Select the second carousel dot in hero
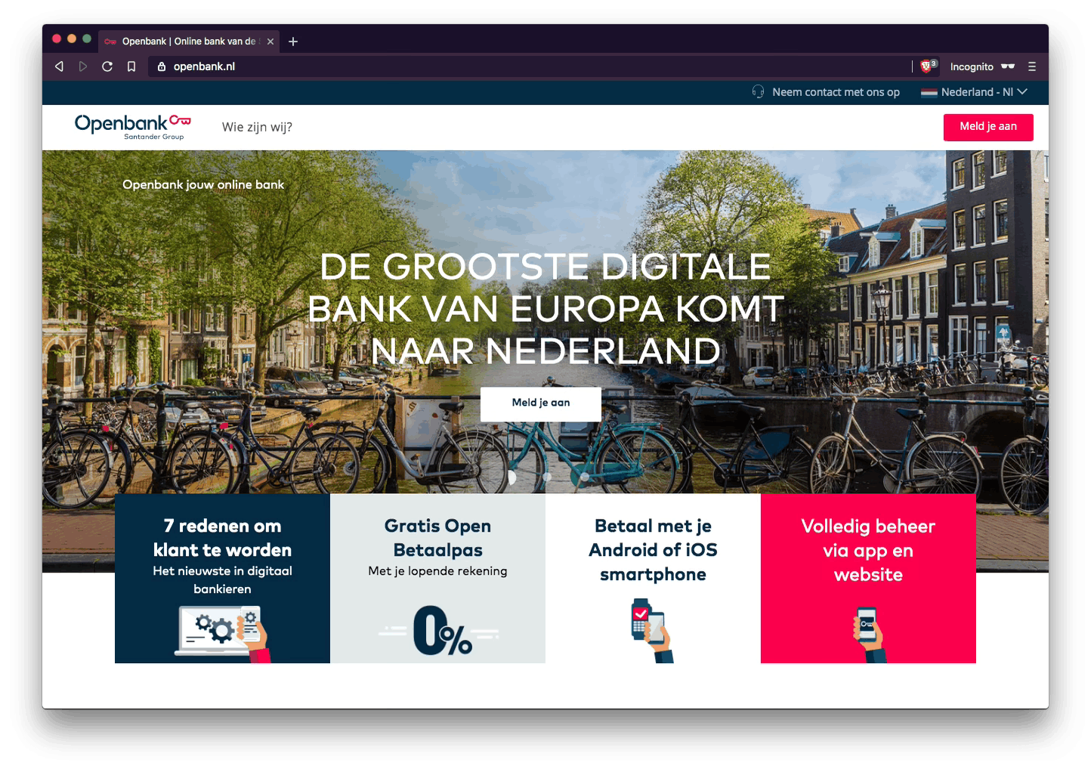The height and width of the screenshot is (769, 1091). 547,477
